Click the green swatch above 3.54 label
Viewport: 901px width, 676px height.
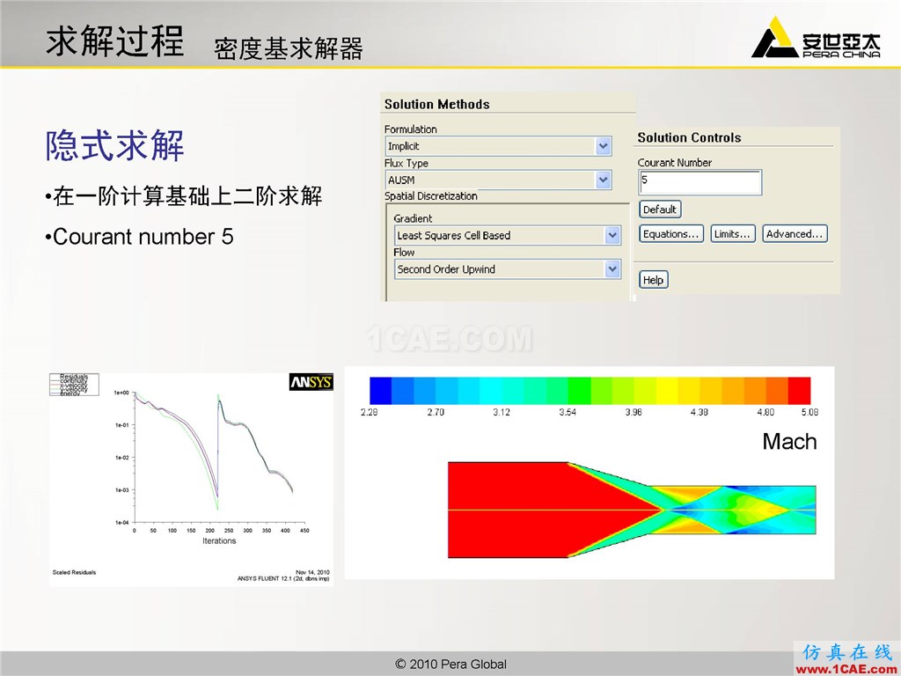[579, 390]
